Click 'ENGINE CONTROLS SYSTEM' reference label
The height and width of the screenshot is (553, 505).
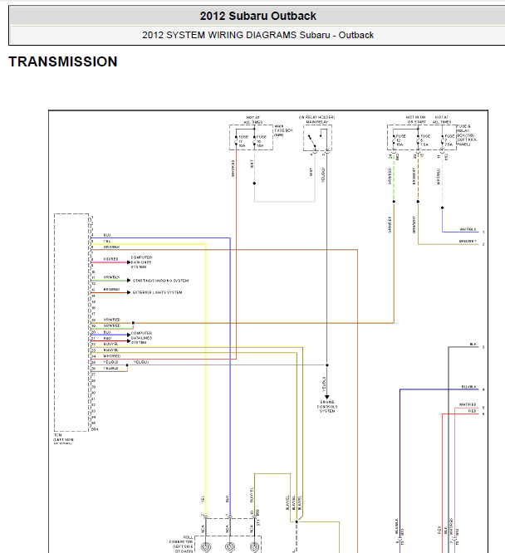[x=327, y=406]
